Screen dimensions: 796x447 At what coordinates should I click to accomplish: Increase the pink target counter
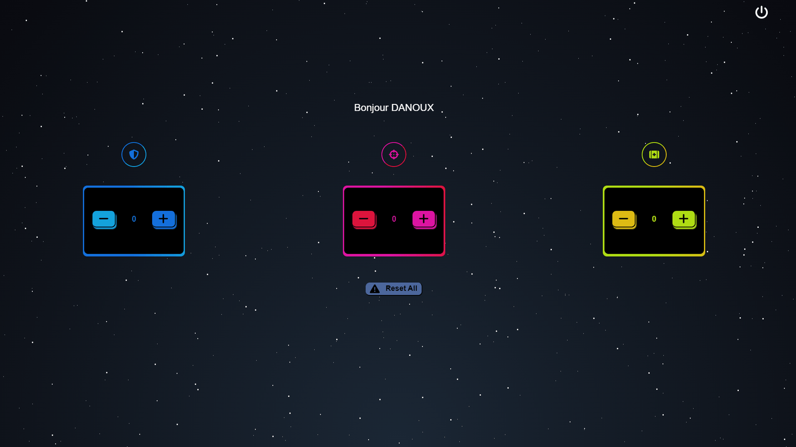[x=424, y=219]
